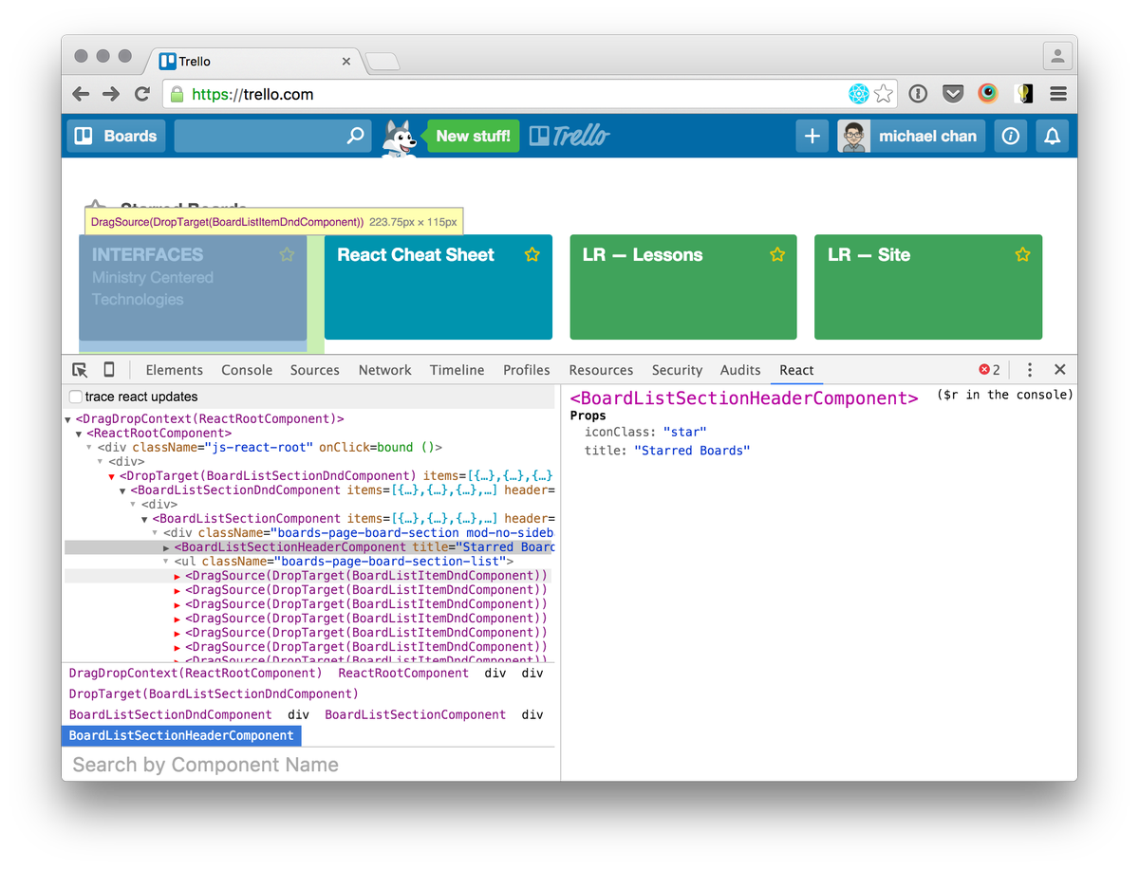The height and width of the screenshot is (869, 1139).
Task: Click the Chrome user profile icon
Action: click(1057, 56)
